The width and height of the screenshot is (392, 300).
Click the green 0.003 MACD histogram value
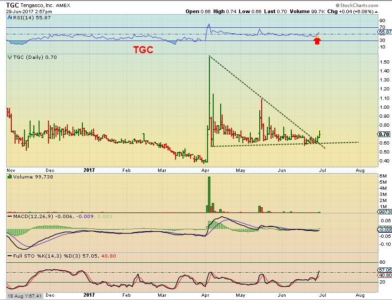104,217
